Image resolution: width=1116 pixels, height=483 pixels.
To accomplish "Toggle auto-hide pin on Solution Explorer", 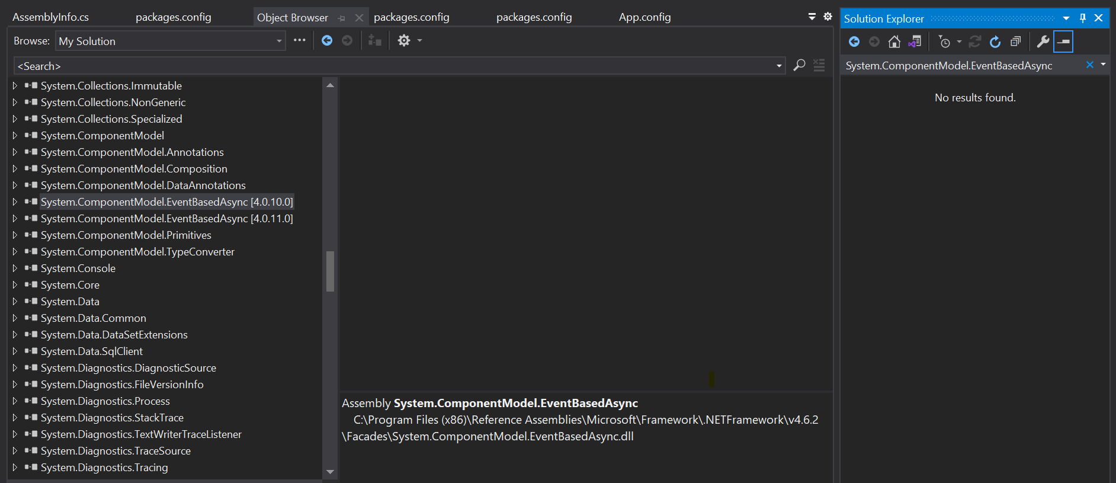I will pos(1083,18).
